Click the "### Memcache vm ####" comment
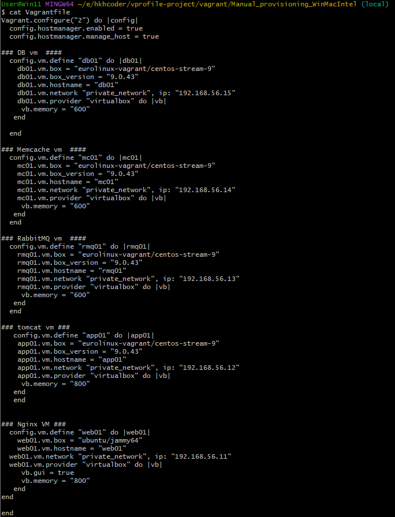The image size is (395, 517). [43, 149]
